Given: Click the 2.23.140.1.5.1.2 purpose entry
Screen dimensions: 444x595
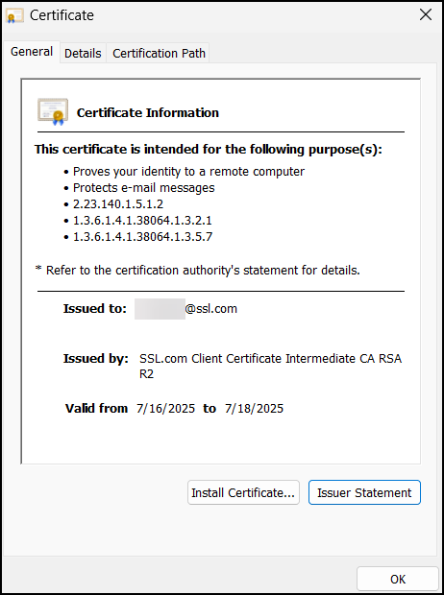Looking at the screenshot, I should tap(118, 204).
